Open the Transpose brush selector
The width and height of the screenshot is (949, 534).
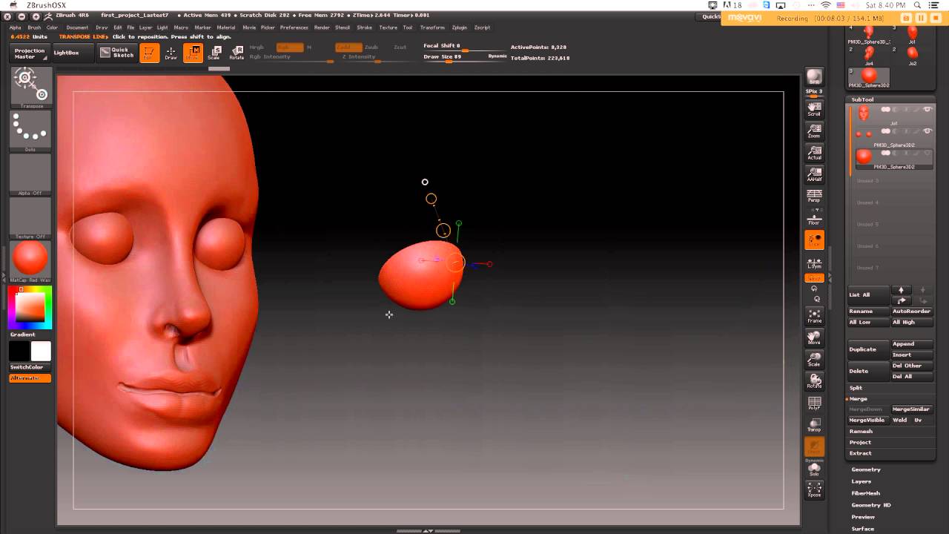click(30, 88)
